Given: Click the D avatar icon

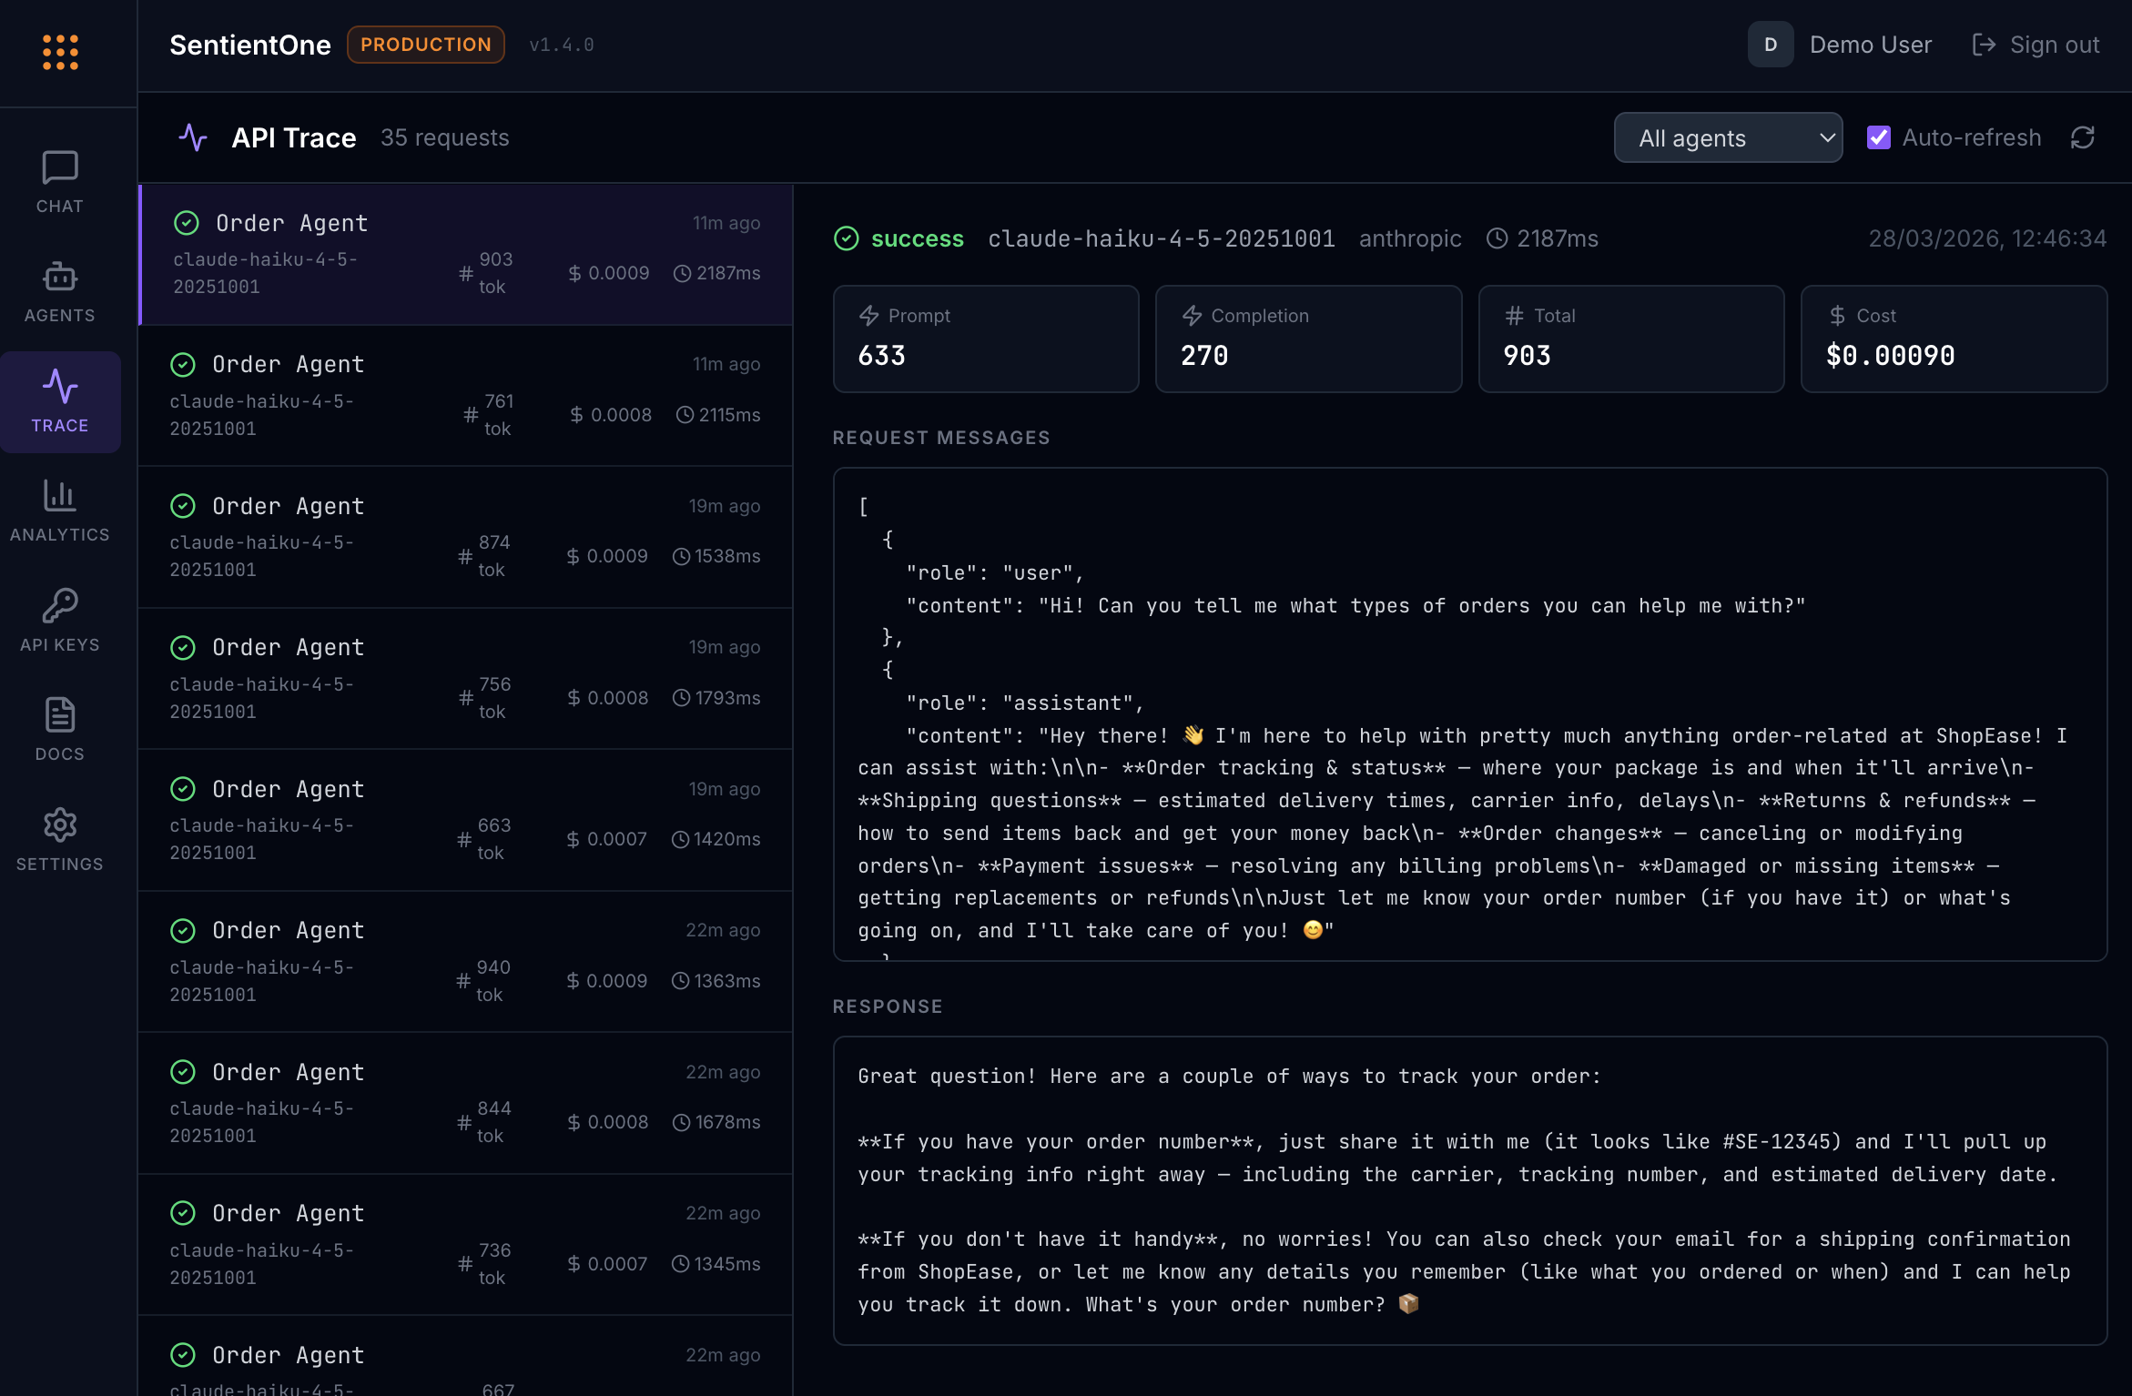Looking at the screenshot, I should point(1770,44).
